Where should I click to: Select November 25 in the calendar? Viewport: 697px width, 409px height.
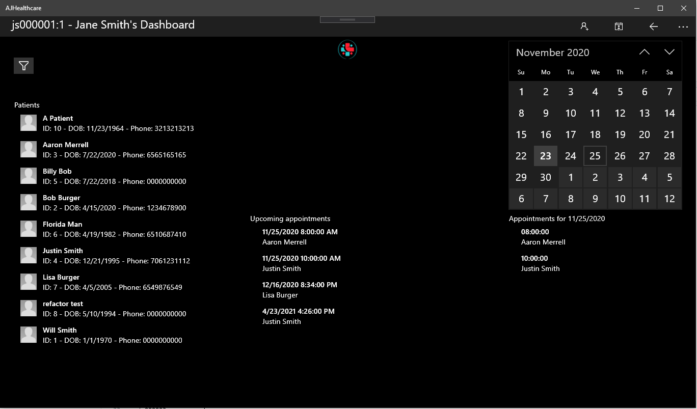(595, 156)
